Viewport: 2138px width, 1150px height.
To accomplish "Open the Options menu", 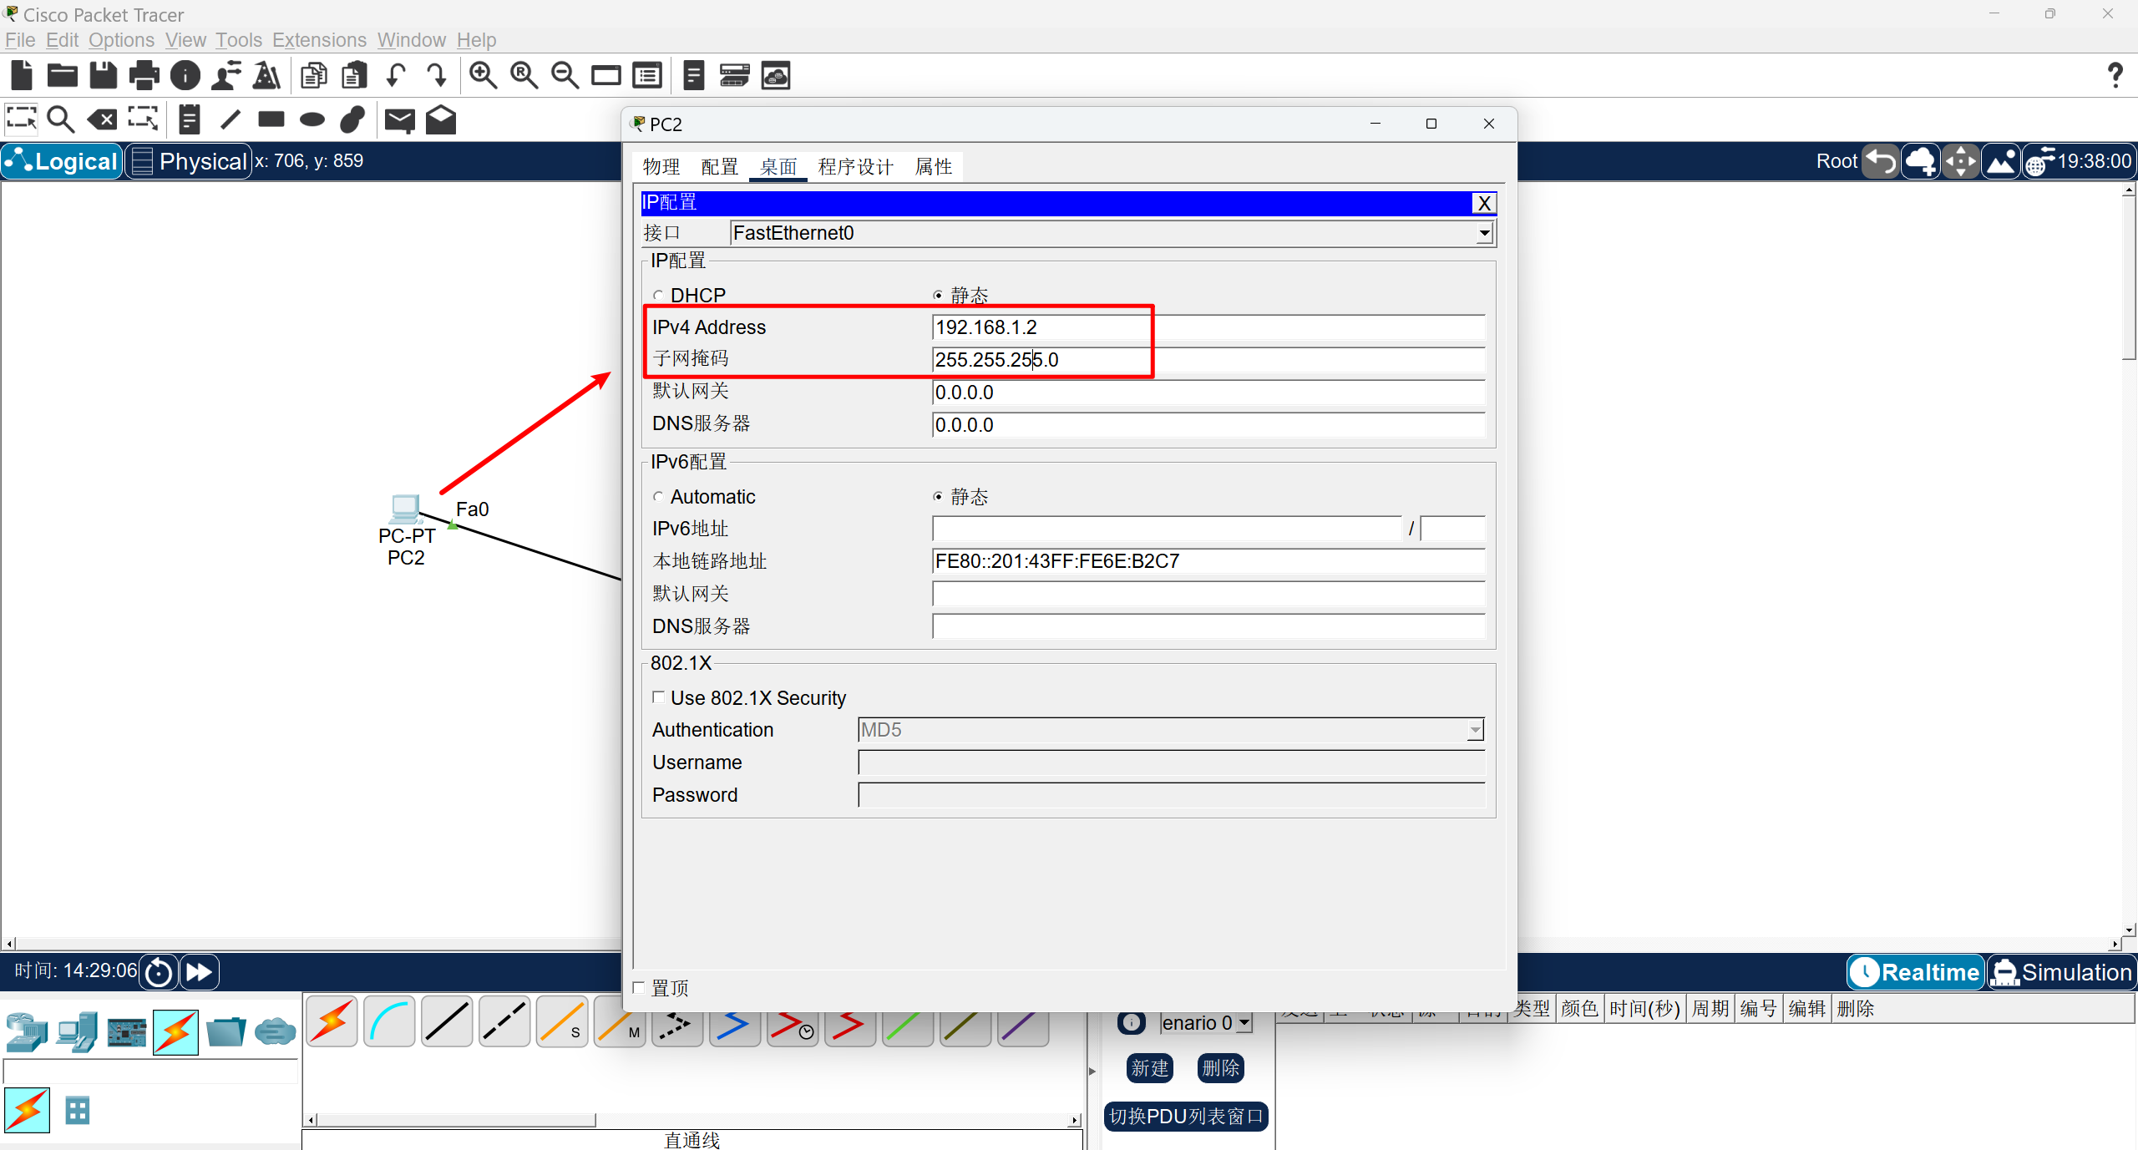I will click(x=121, y=40).
